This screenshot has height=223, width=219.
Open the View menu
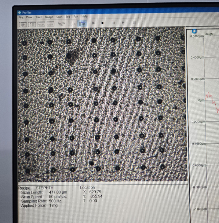tap(29, 17)
